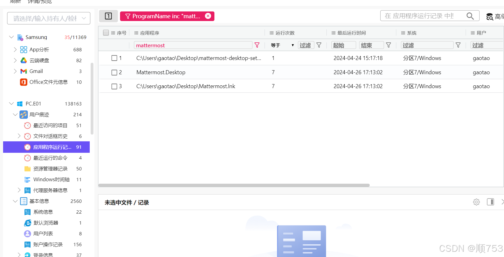Collapse the 用户痕迹 node
The width and height of the screenshot is (504, 257).
(x=15, y=114)
